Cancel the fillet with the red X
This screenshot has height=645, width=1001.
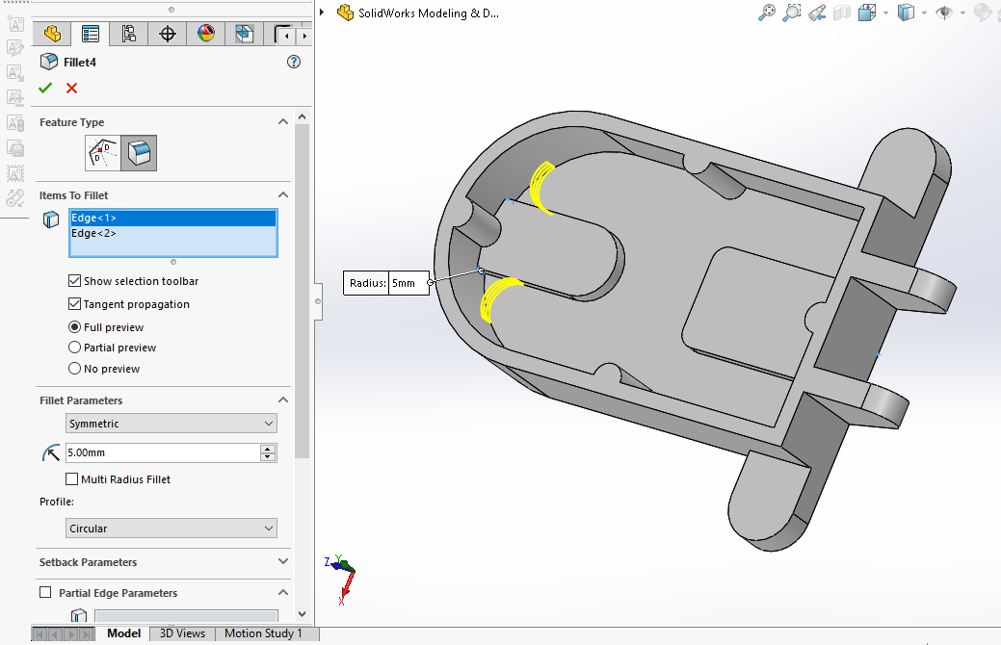(71, 88)
